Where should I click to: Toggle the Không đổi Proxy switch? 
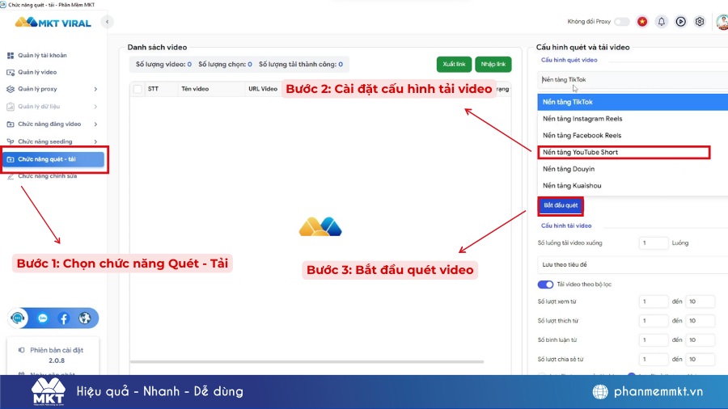click(622, 22)
